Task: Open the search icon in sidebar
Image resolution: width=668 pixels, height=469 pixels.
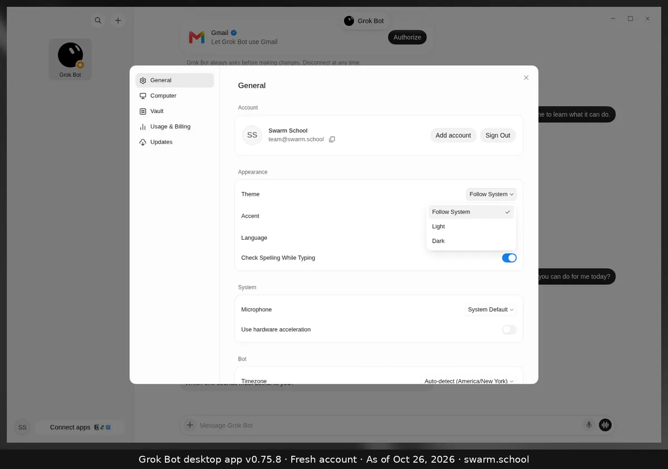Action: point(98,21)
